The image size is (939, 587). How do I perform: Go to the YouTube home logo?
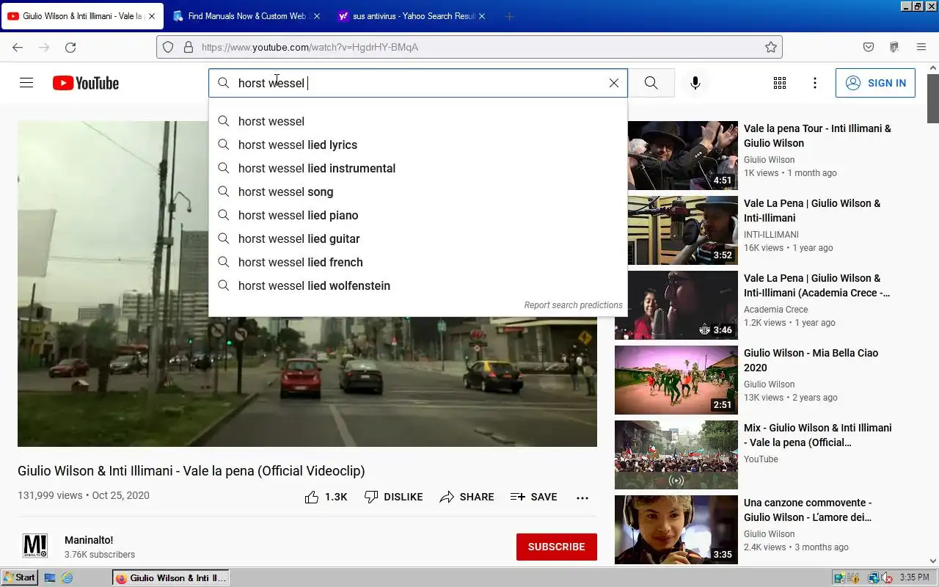click(86, 83)
